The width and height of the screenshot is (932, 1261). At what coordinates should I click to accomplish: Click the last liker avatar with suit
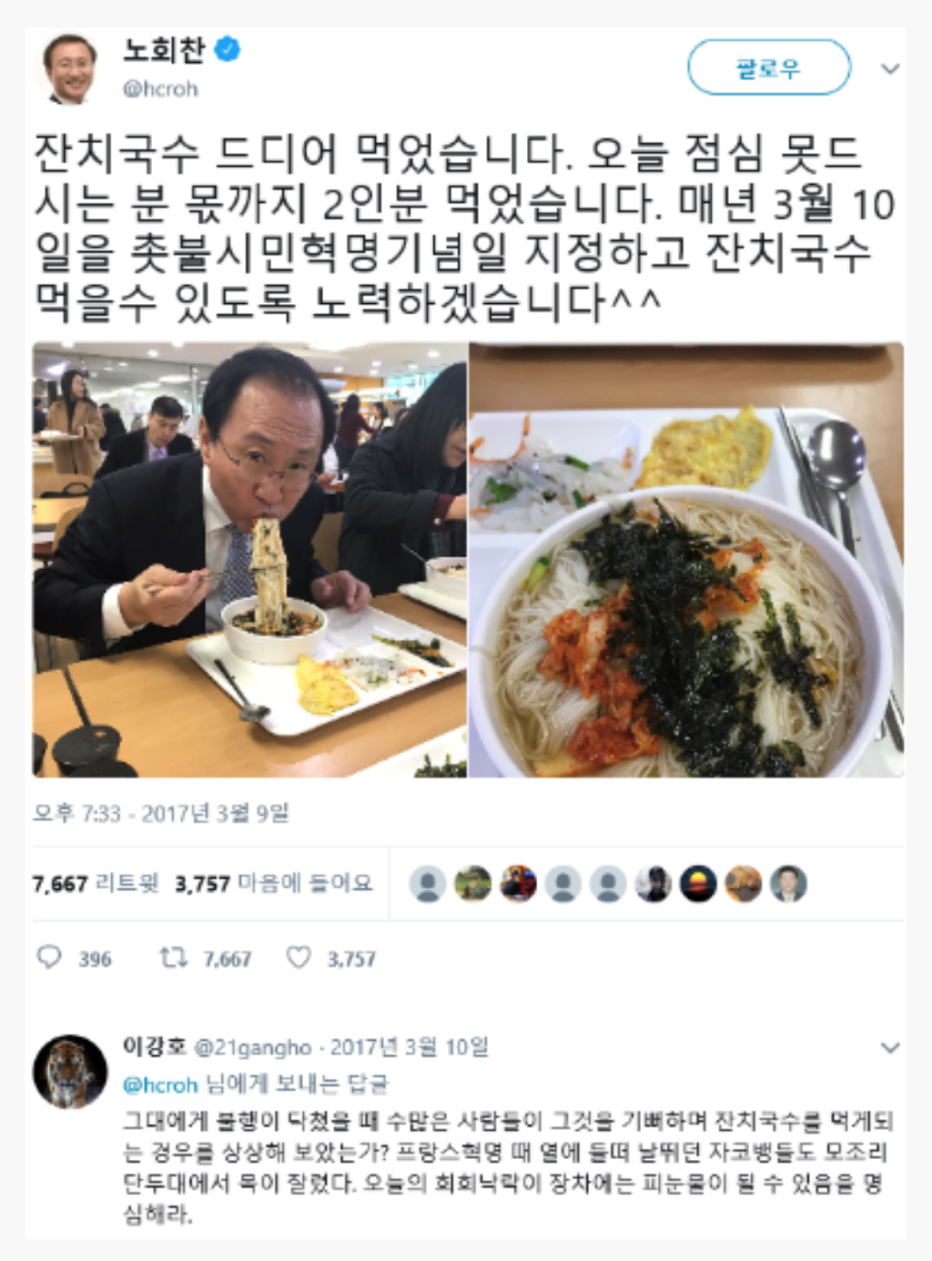pos(788,884)
